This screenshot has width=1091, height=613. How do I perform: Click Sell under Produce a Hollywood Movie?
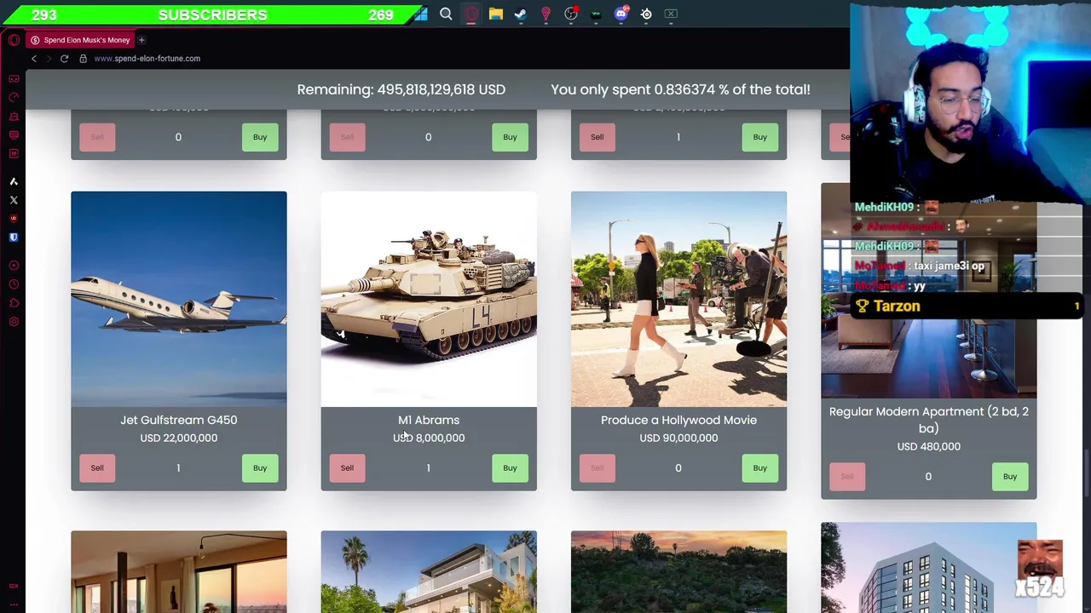click(x=597, y=467)
